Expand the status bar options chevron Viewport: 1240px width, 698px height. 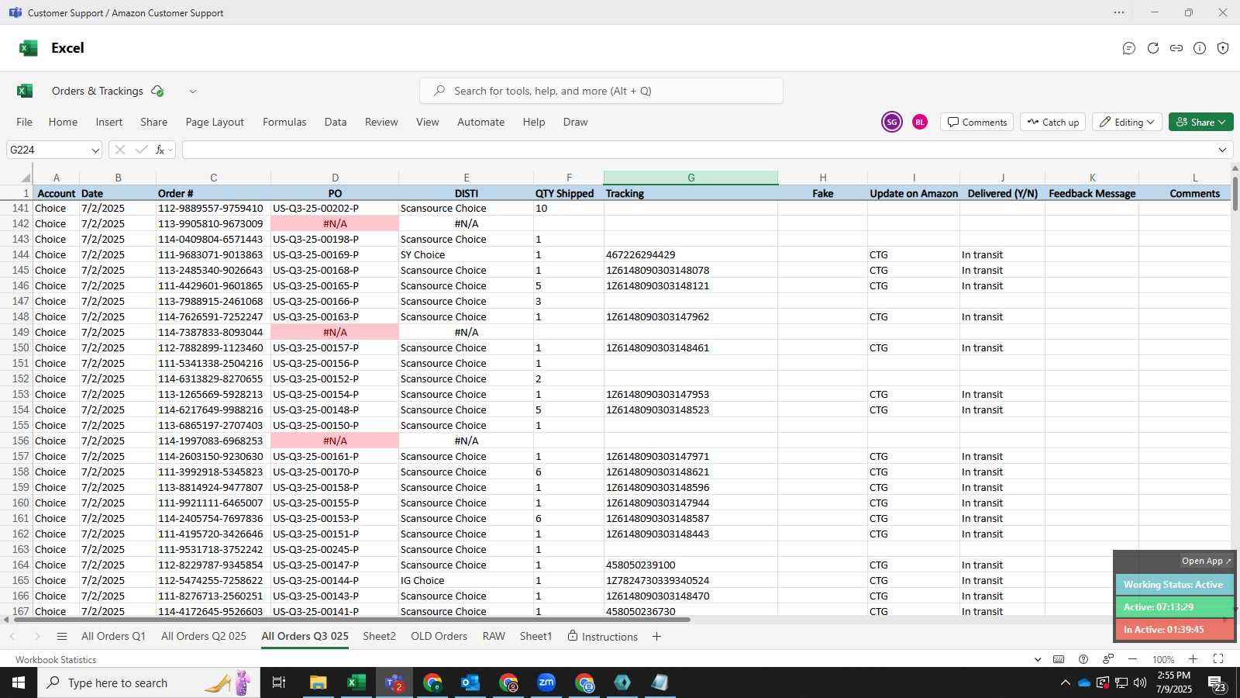(x=1038, y=659)
